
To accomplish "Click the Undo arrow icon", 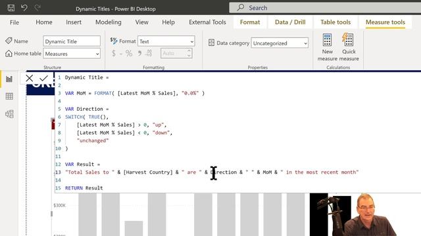I will click(24, 8).
